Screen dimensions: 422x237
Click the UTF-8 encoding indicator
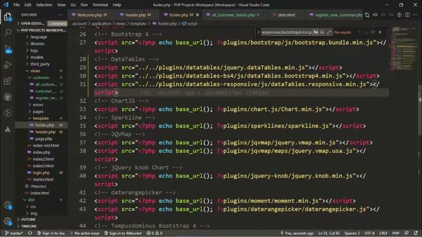[369, 233]
